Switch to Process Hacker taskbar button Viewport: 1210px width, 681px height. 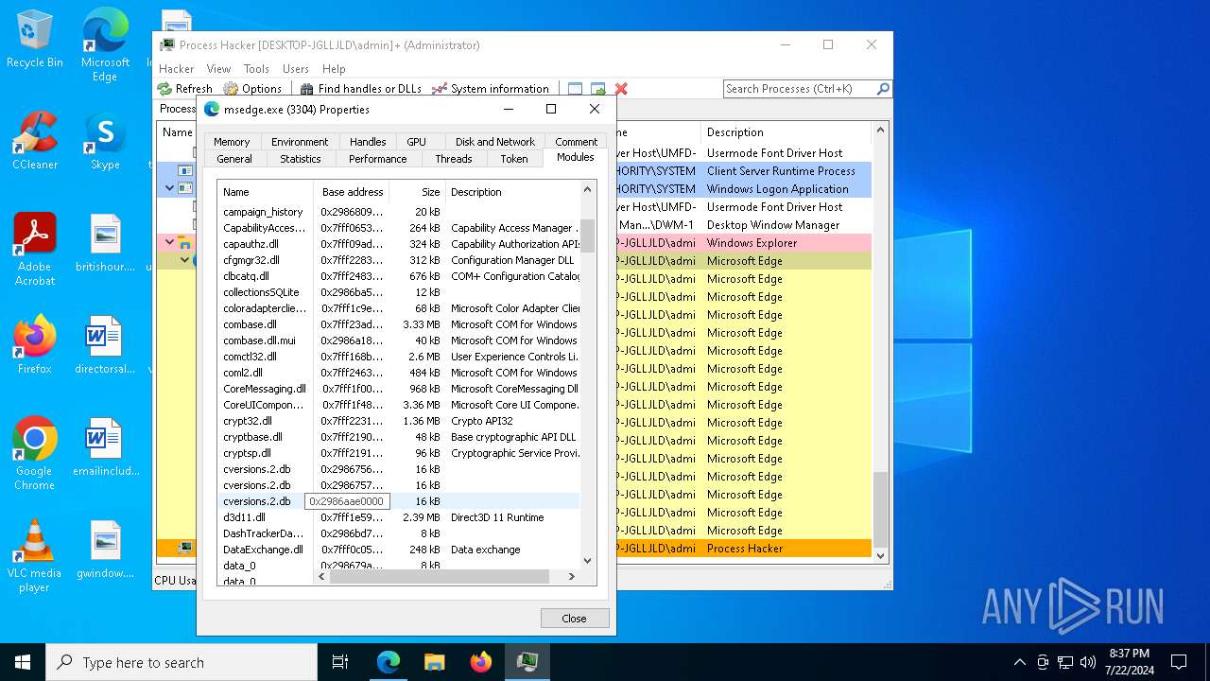[527, 662]
